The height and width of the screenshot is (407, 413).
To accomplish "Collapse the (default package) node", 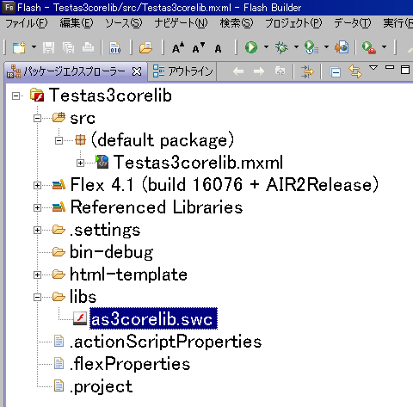I will 59,140.
